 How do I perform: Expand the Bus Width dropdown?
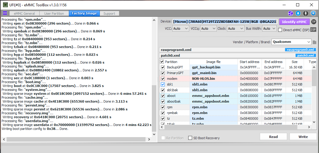[x=269, y=28]
